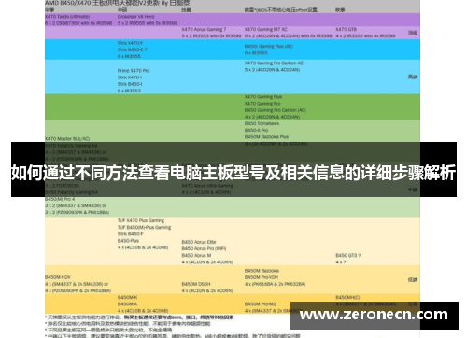Image resolution: width=467 pixels, height=338 pixels.
Task: Click the B450 Aorus Elite cell
Action: (199, 242)
